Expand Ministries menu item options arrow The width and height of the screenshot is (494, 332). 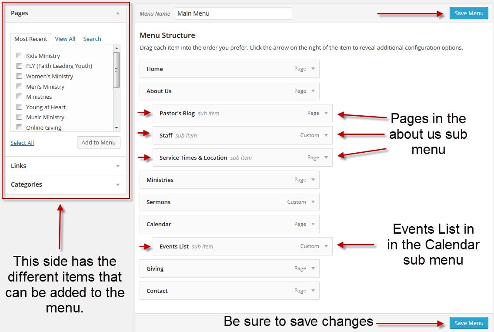point(313,180)
